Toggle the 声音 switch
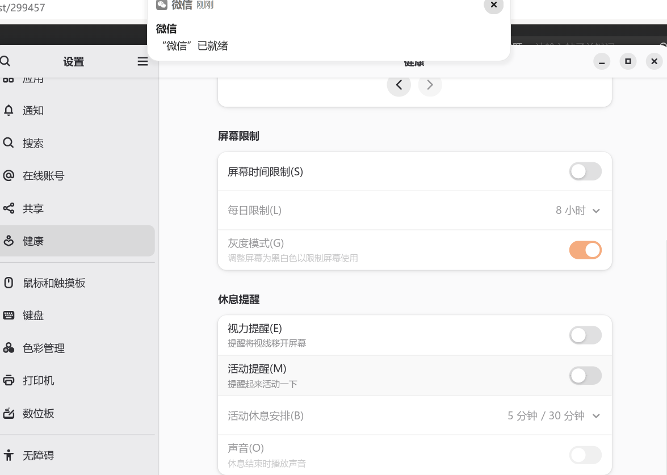Image resolution: width=667 pixels, height=475 pixels. coord(585,455)
